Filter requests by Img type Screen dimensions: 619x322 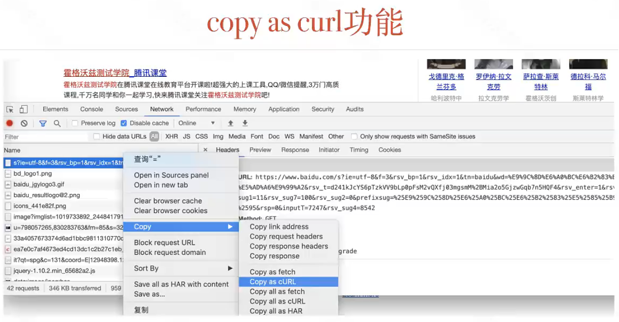point(218,137)
